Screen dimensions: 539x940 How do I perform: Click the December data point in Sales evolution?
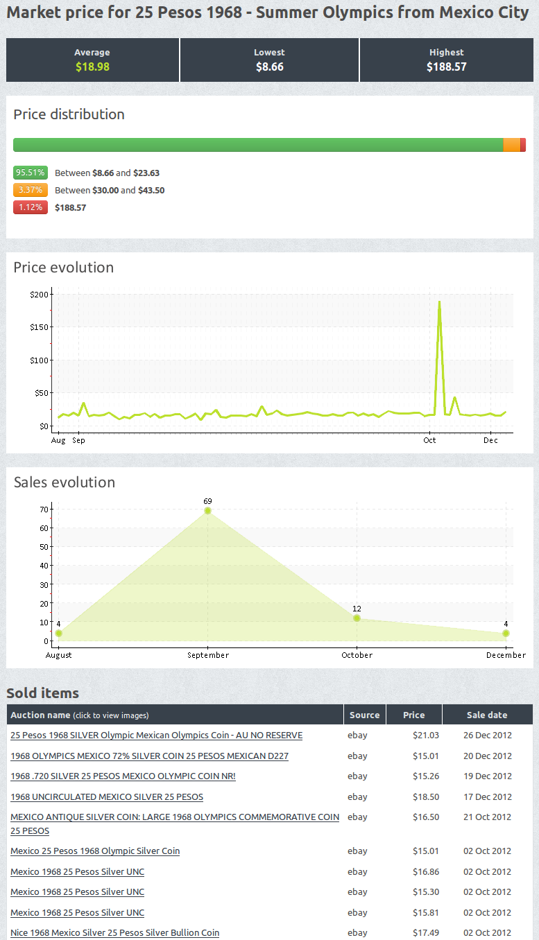tap(506, 633)
